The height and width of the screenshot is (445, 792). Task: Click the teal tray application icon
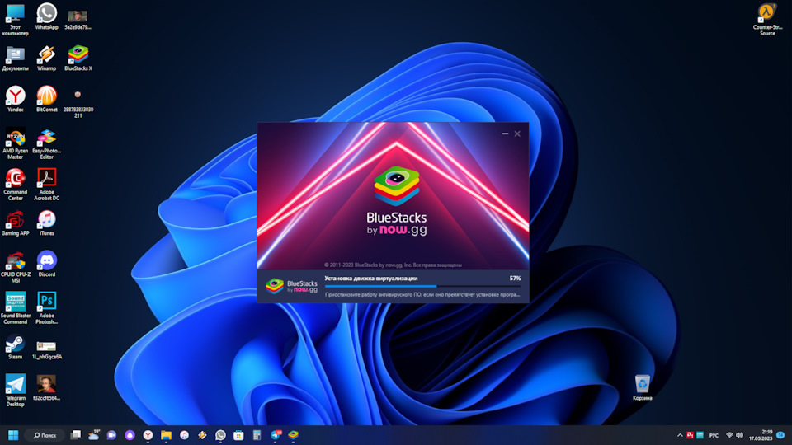(700, 435)
